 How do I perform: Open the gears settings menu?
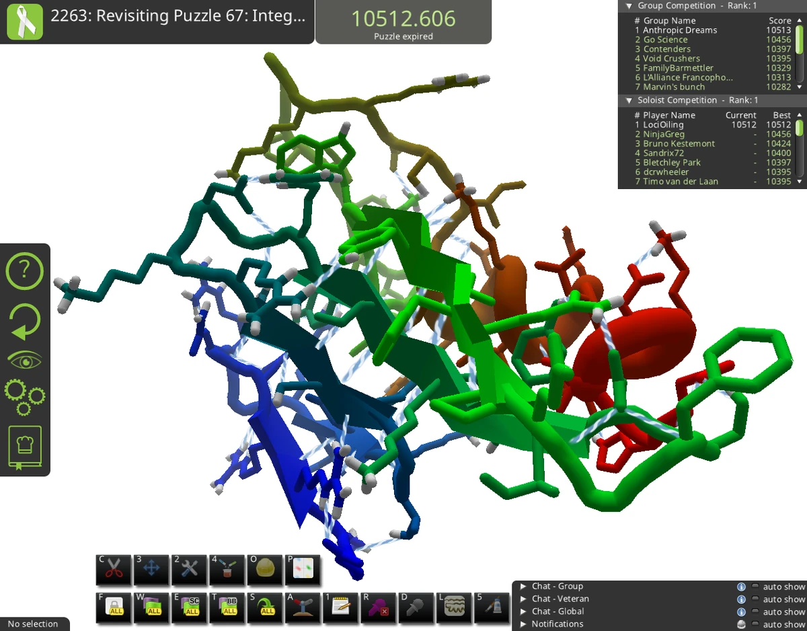click(25, 398)
